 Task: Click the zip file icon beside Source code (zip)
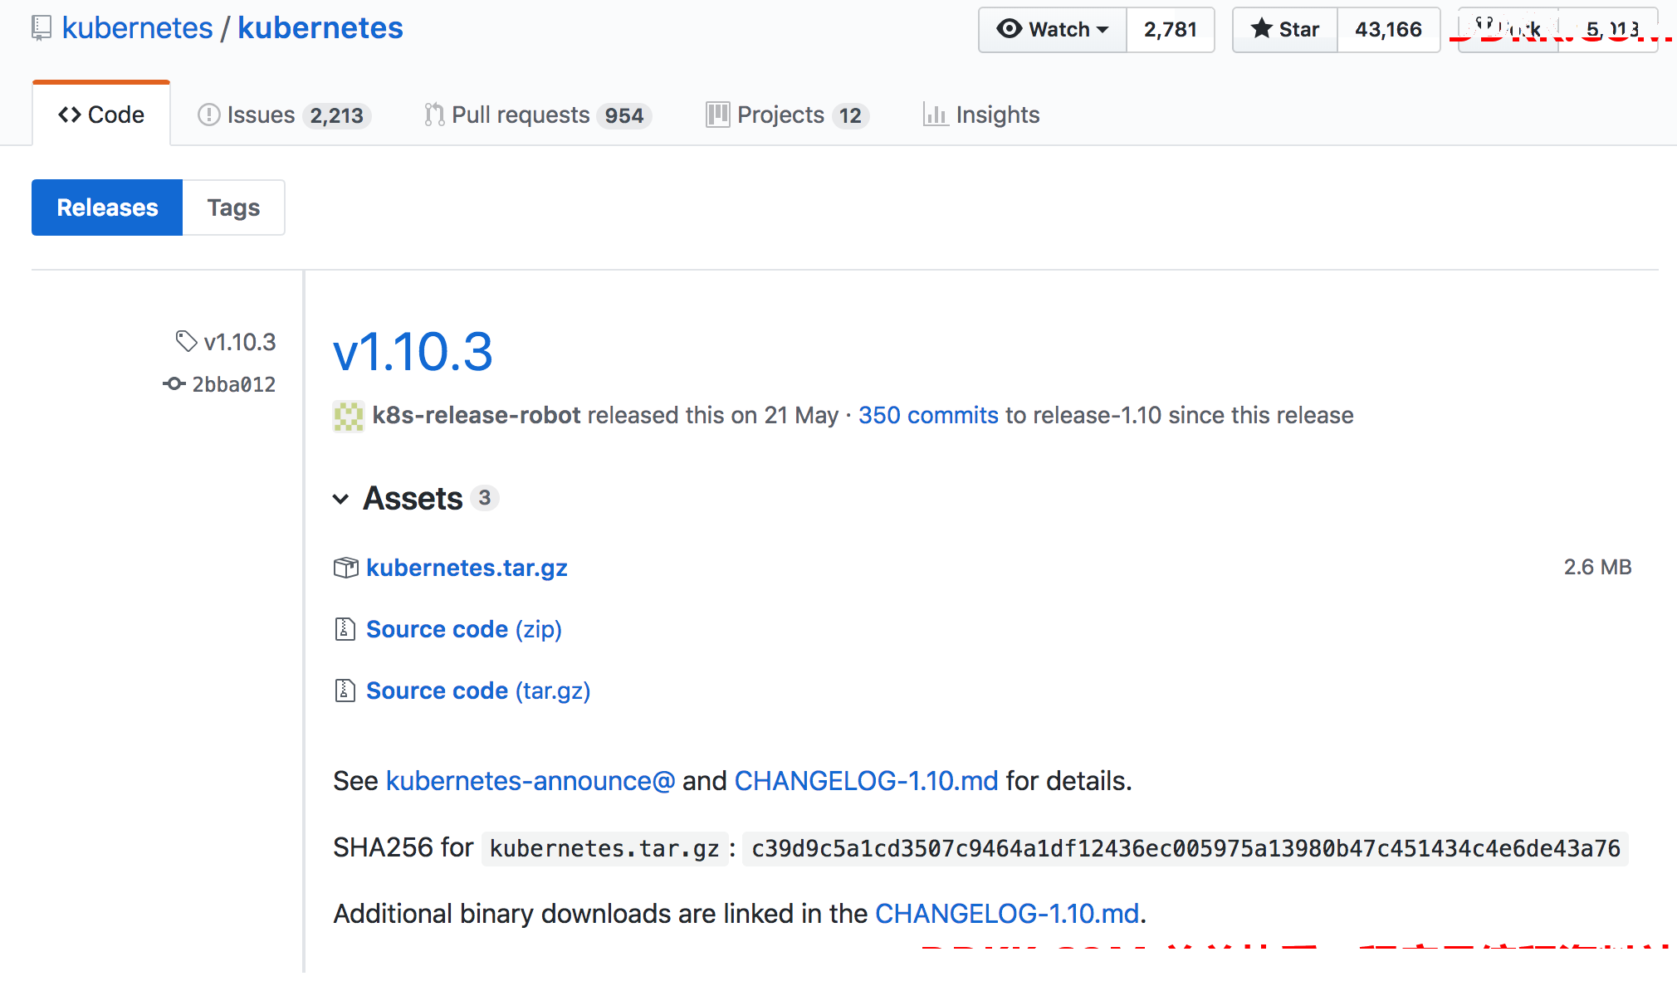pos(345,629)
